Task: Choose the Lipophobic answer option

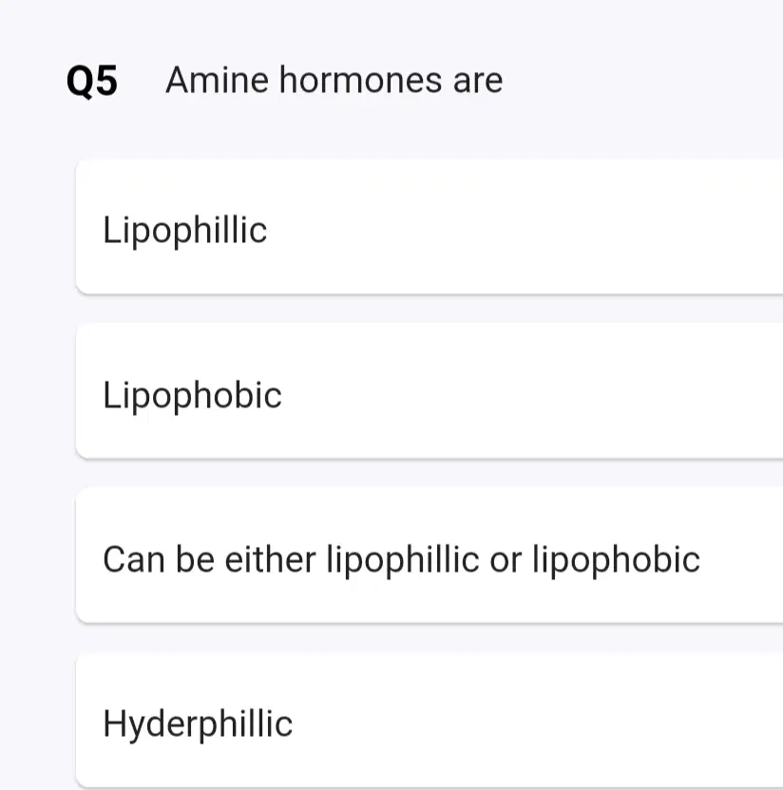Action: [430, 392]
